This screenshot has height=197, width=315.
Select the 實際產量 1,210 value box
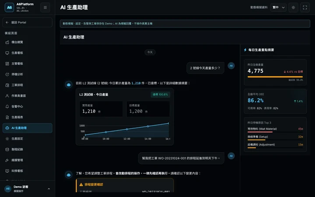tap(101, 109)
